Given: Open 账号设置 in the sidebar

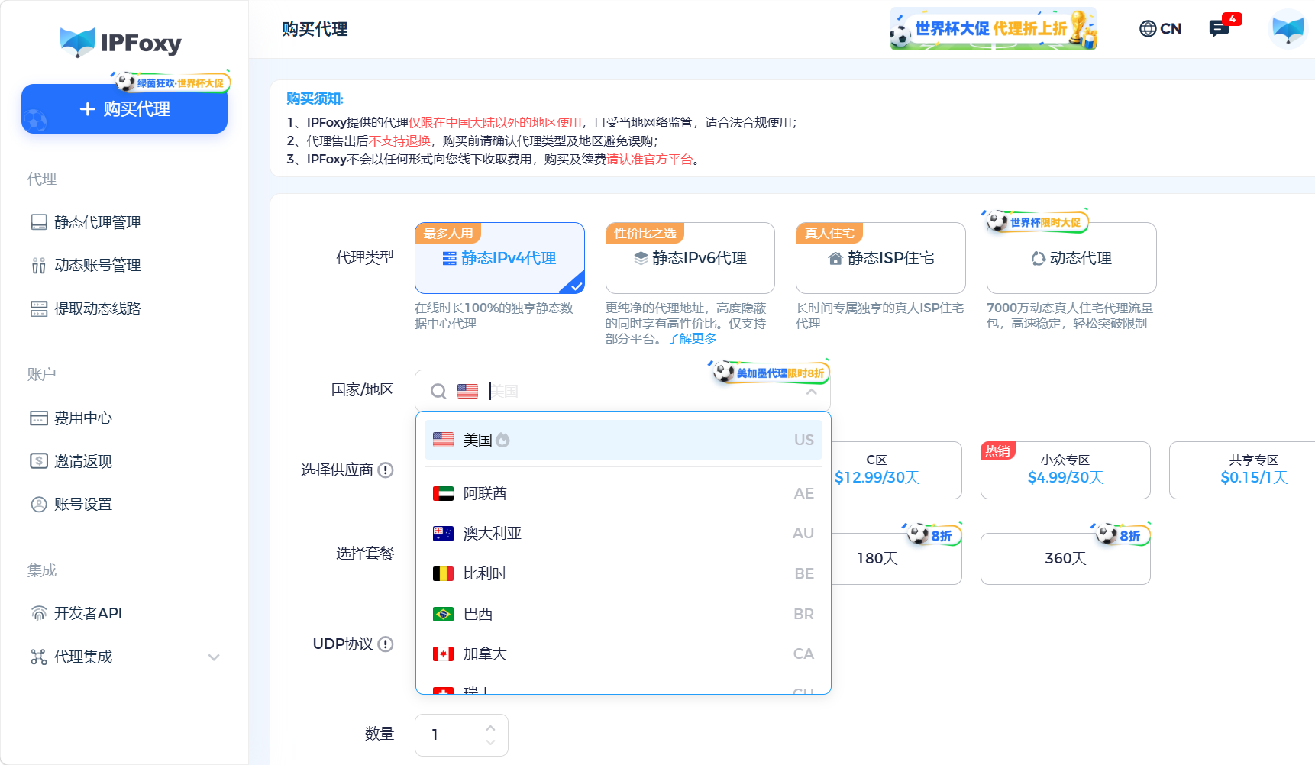Looking at the screenshot, I should tap(71, 504).
